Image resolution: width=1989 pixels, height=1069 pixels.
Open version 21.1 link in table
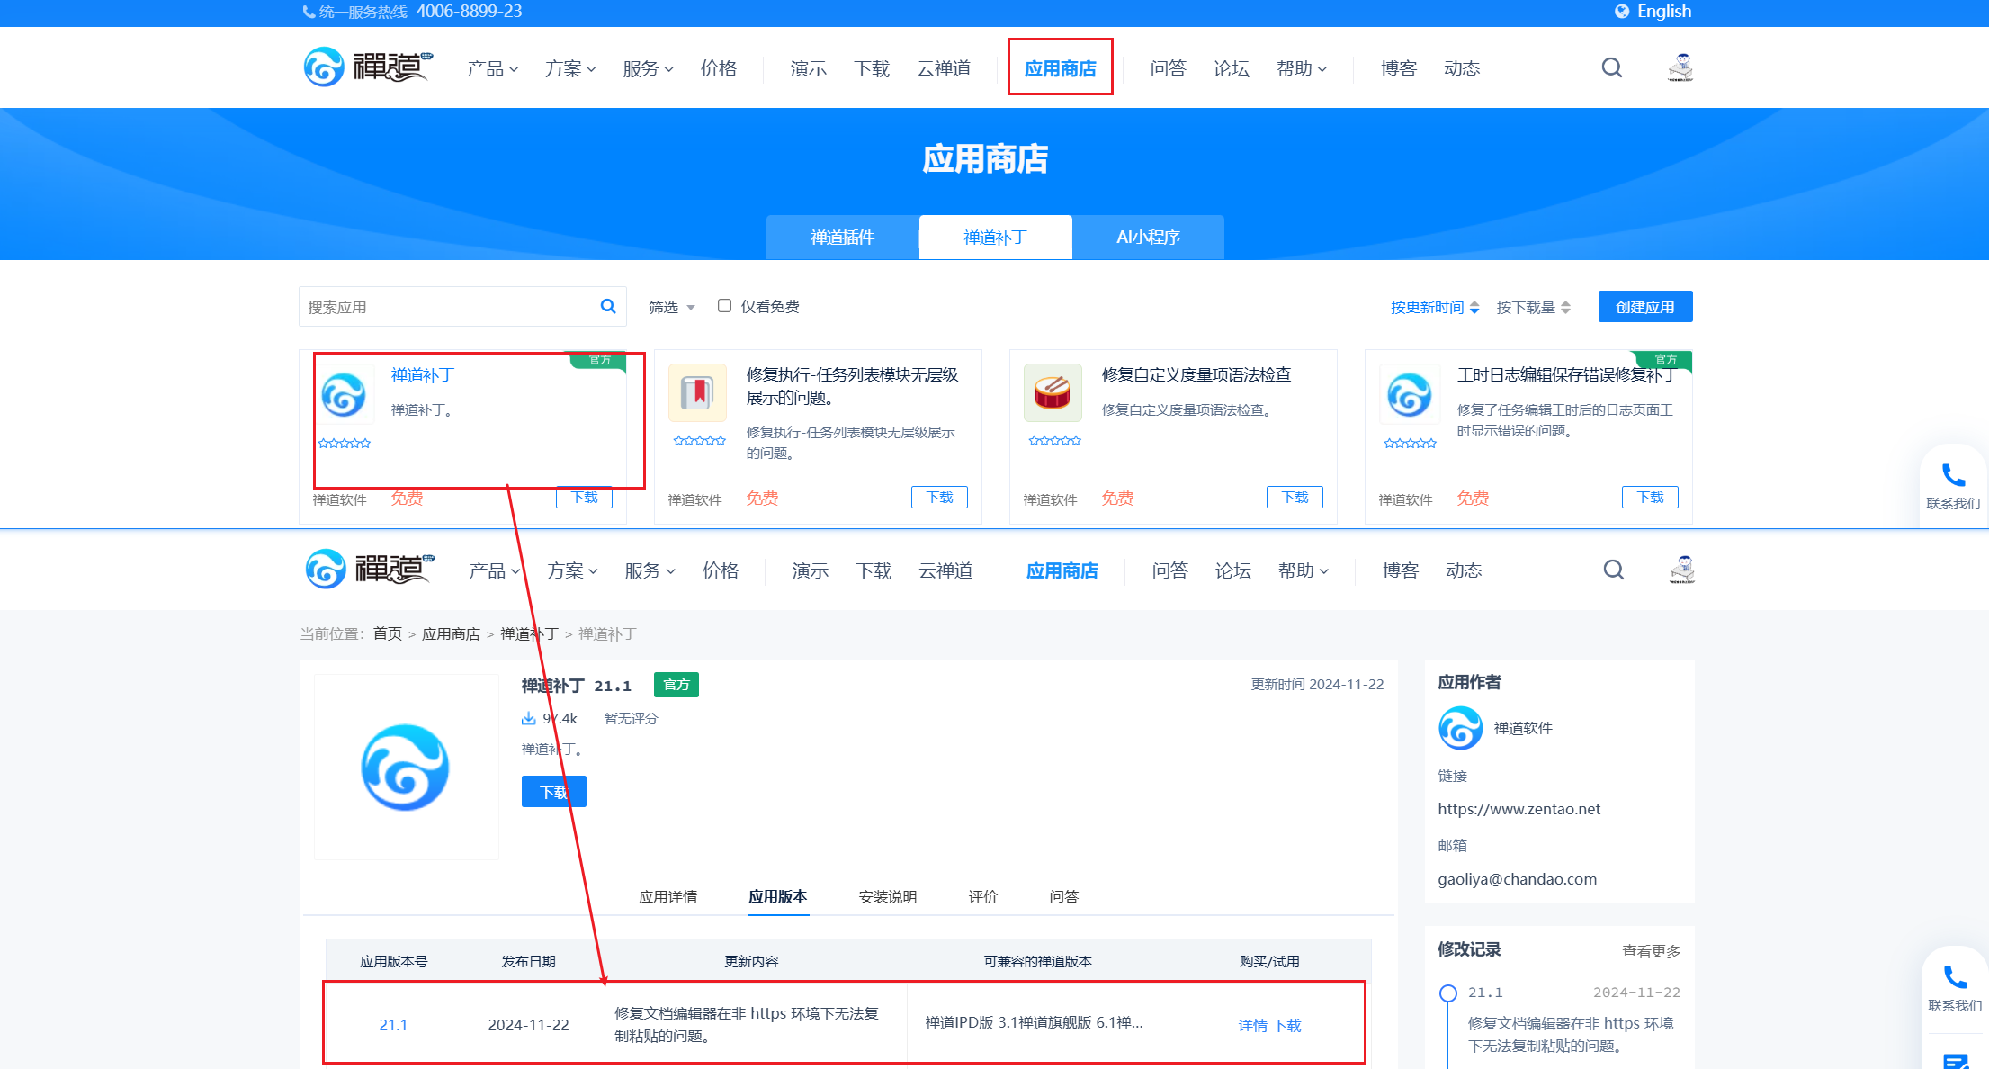(x=393, y=1025)
